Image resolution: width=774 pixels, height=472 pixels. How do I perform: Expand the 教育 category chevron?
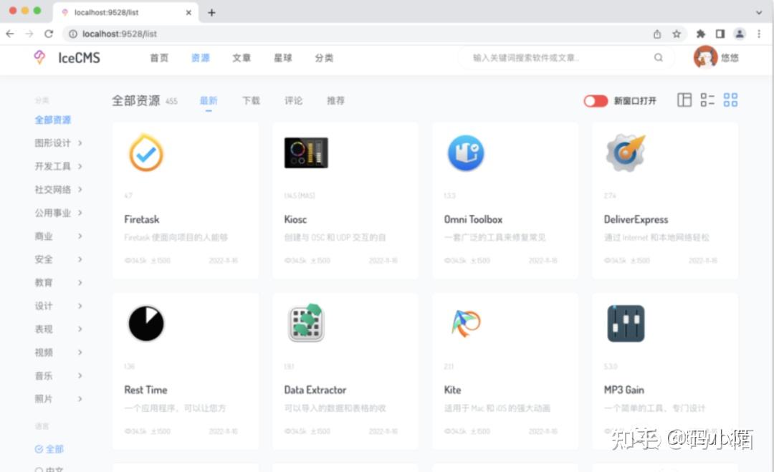pos(80,282)
